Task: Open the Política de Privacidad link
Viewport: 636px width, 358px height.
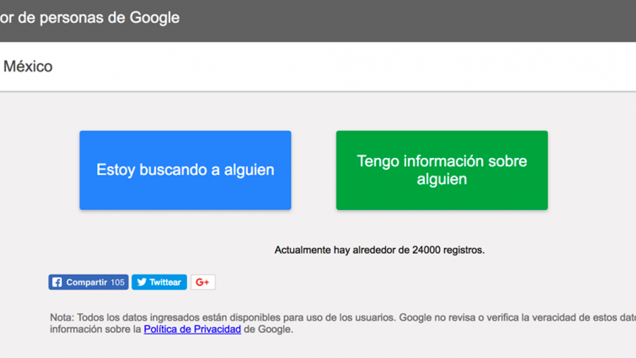Action: pos(192,329)
